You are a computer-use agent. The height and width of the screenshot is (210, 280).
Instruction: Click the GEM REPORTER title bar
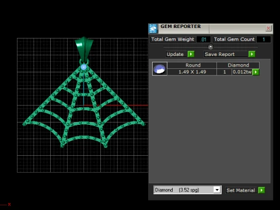(x=211, y=29)
